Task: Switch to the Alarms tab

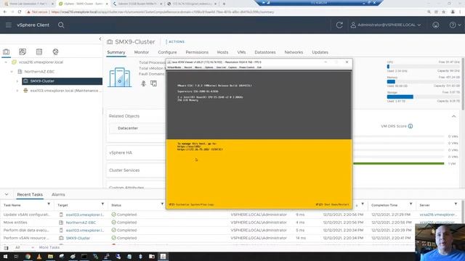Action: 58,195
